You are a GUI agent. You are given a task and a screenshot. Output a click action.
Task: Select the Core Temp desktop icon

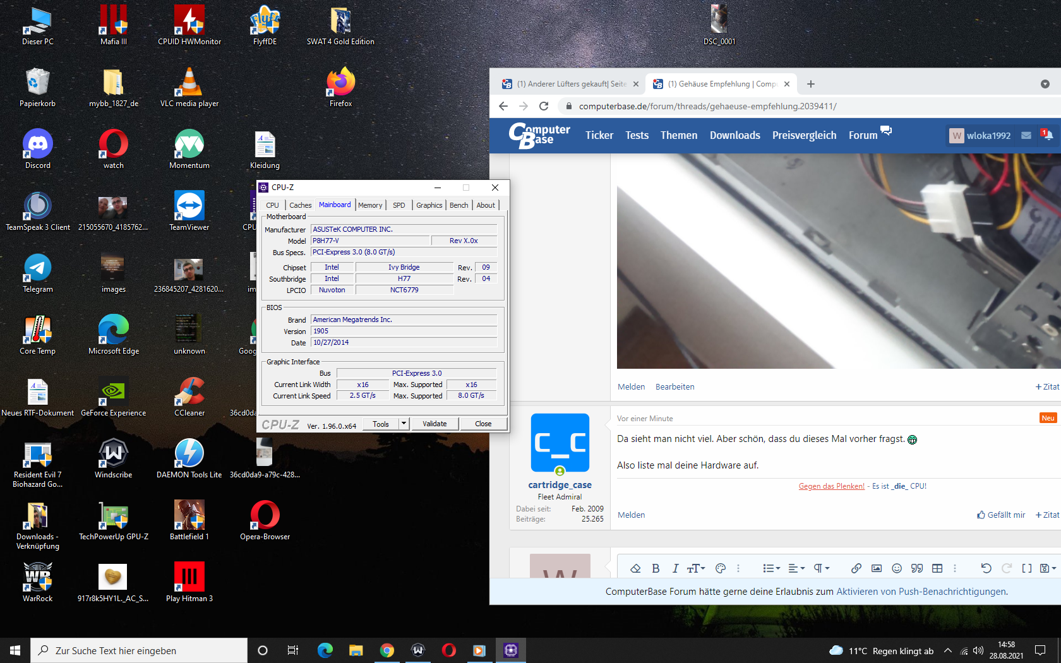point(38,335)
